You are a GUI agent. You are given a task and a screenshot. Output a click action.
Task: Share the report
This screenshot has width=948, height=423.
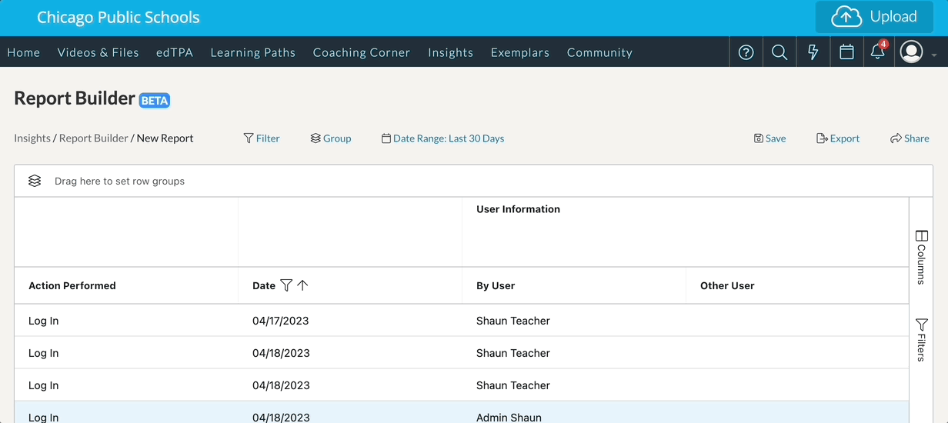coord(910,138)
